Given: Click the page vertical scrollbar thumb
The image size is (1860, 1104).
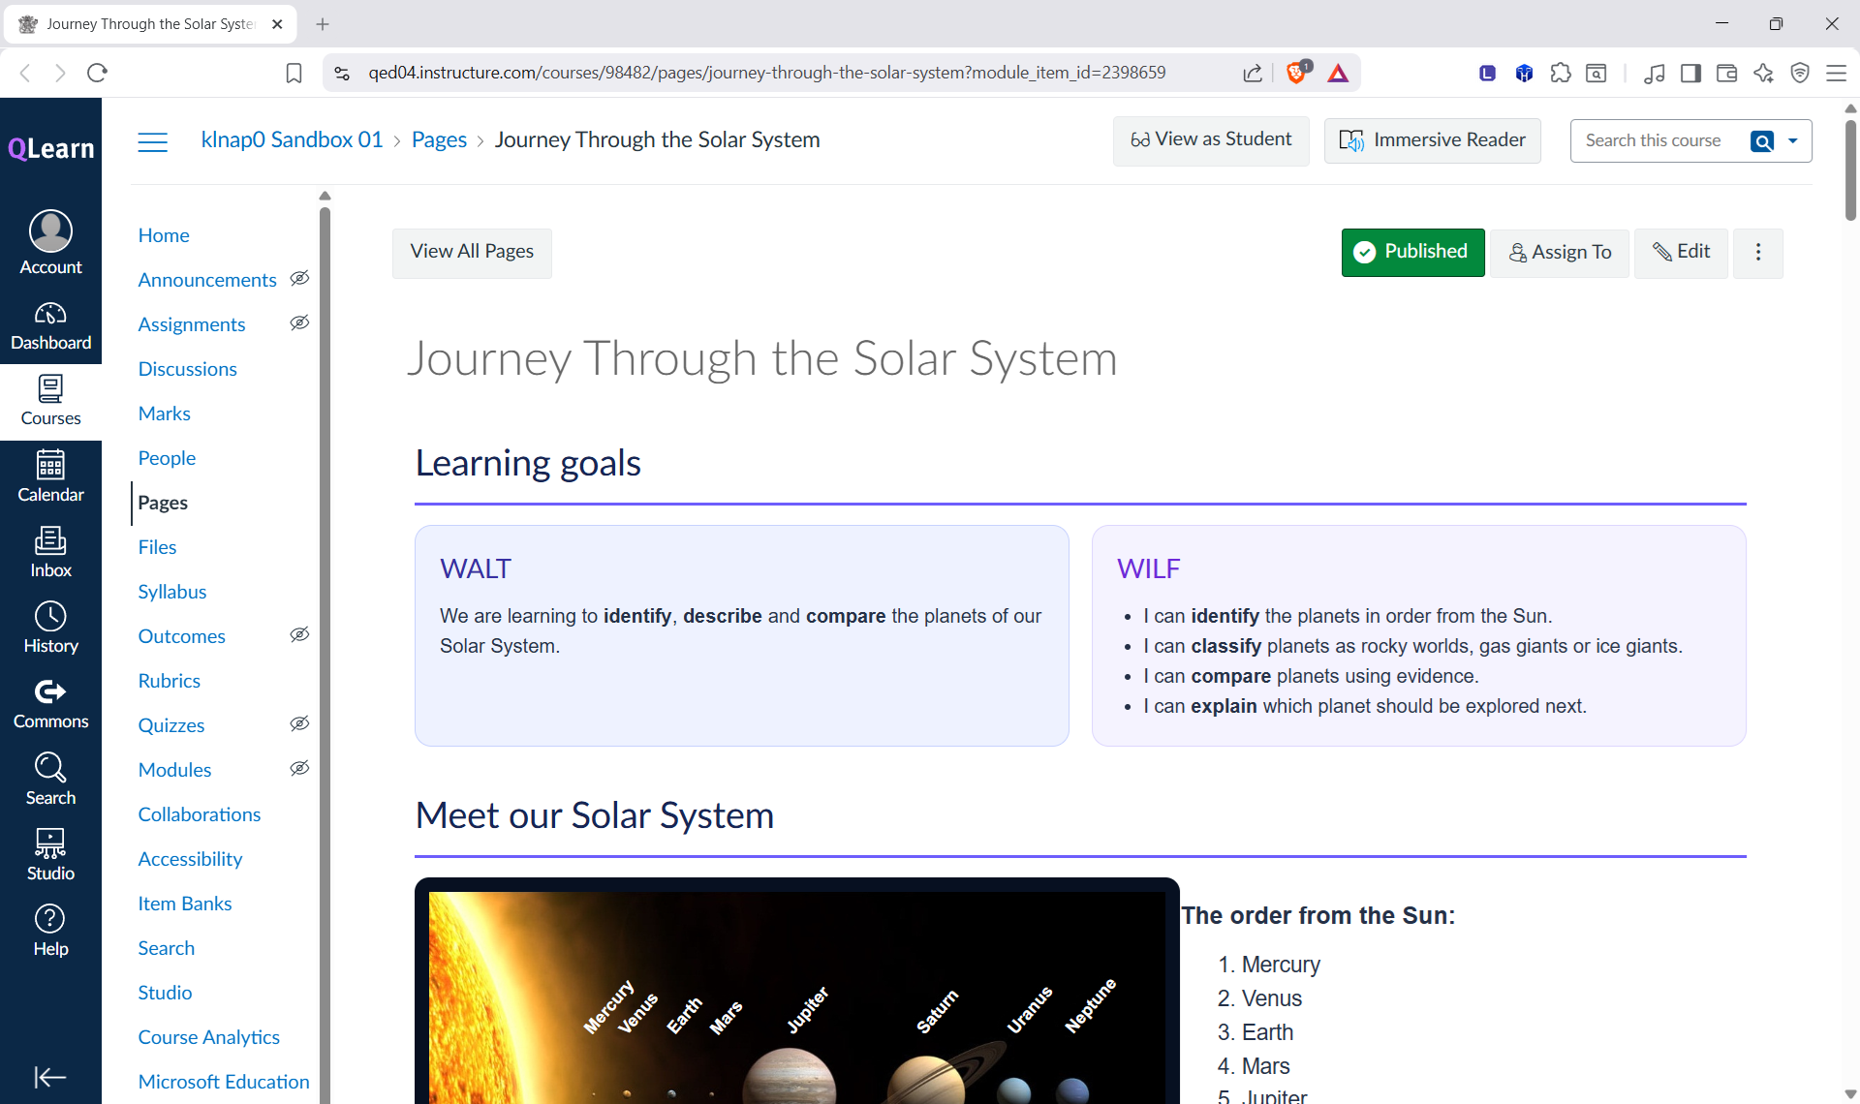Looking at the screenshot, I should coord(1850,169).
